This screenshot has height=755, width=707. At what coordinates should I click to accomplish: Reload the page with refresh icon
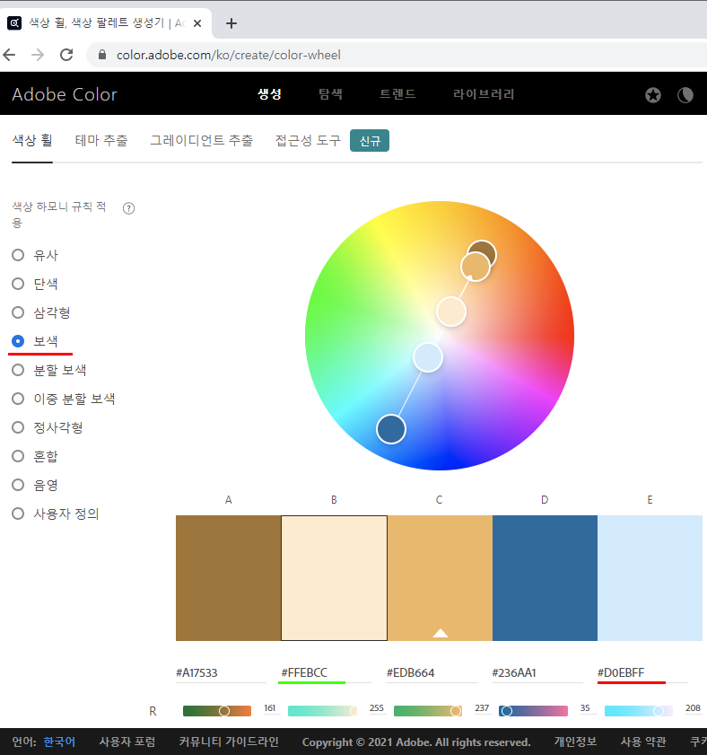pos(66,55)
